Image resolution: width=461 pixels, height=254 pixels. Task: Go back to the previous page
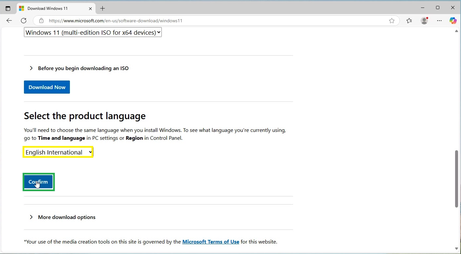click(9, 21)
